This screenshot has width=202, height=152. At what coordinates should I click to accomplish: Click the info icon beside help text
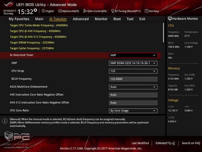tap(5, 121)
